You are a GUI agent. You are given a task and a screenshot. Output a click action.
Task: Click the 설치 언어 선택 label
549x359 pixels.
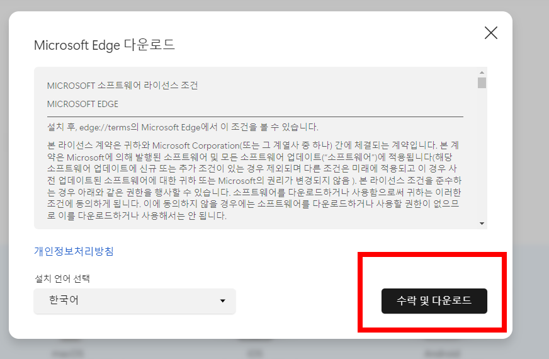tap(62, 279)
